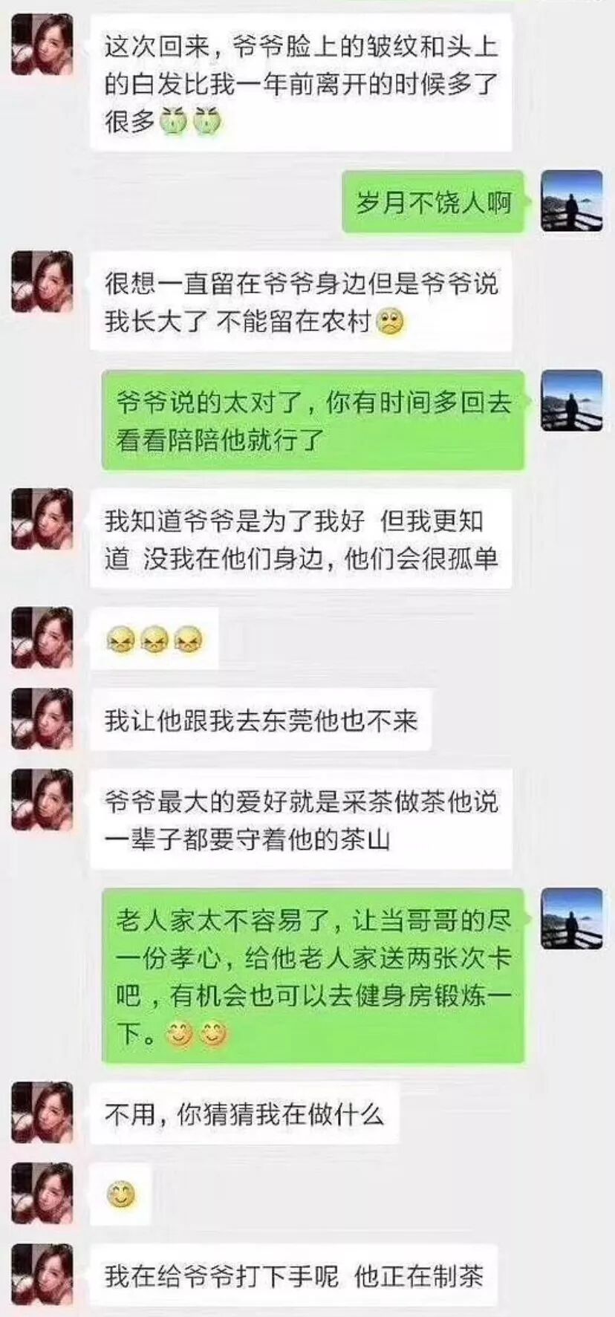Click the smiling emojis after 下。

[197, 1033]
